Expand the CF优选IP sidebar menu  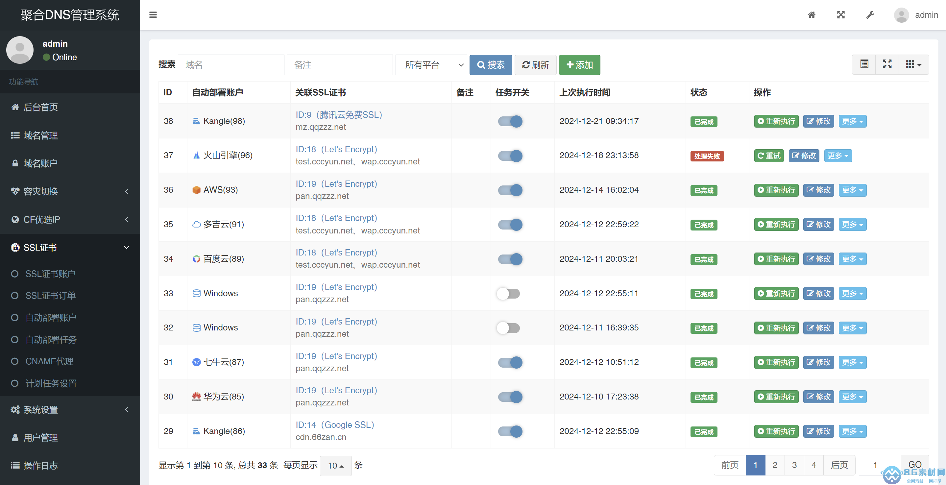[70, 220]
